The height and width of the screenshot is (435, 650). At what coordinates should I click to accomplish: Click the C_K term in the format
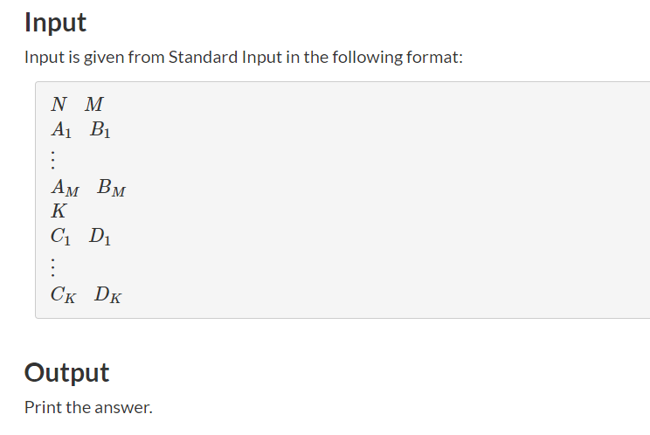64,294
